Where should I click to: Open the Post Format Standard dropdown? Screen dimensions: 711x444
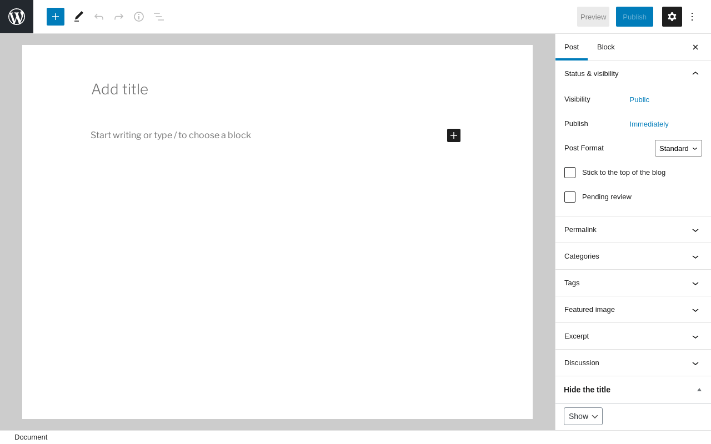678,148
